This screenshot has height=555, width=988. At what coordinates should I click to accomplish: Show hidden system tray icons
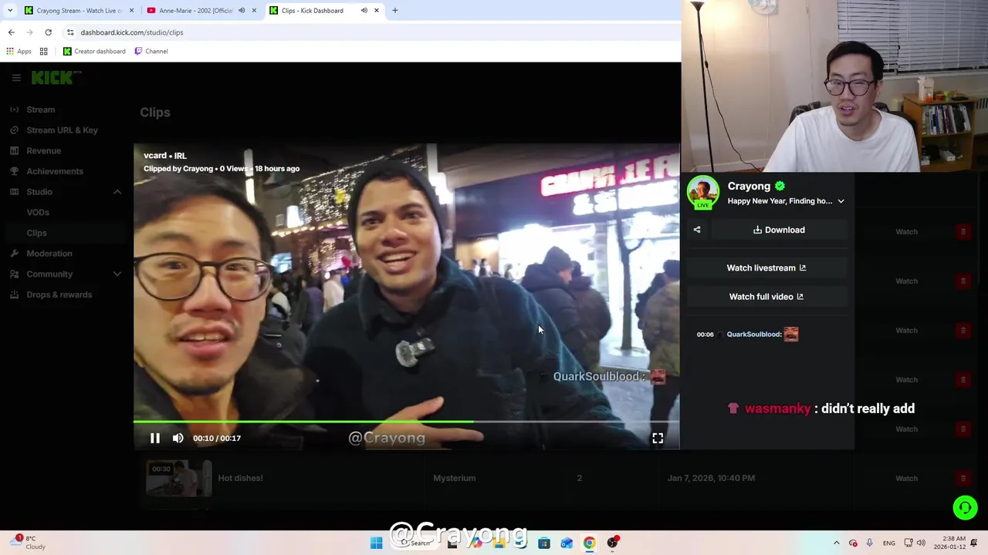[x=836, y=543]
